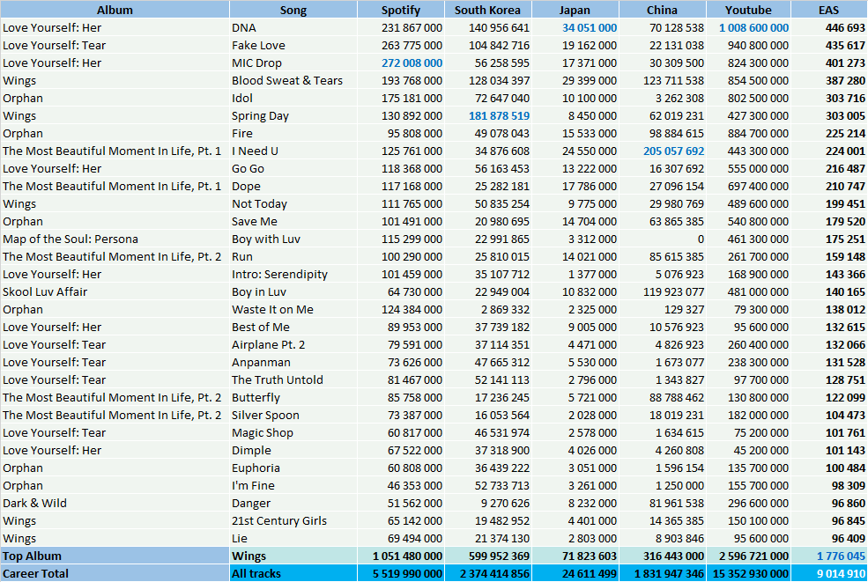Select the Airplane Pt. 2 cell
Screen dimensions: 868x582
pos(293,344)
